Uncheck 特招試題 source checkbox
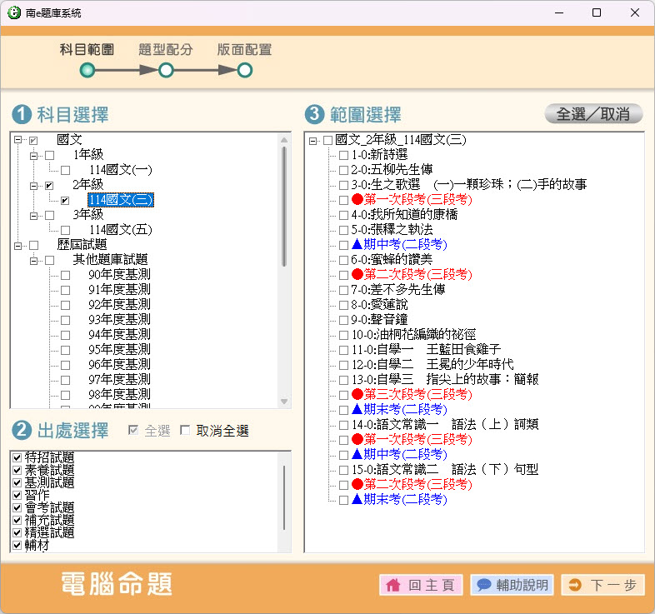The height and width of the screenshot is (614, 655). pos(17,457)
